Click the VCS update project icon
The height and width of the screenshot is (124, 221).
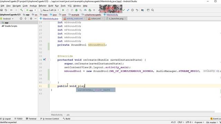tap(128, 10)
